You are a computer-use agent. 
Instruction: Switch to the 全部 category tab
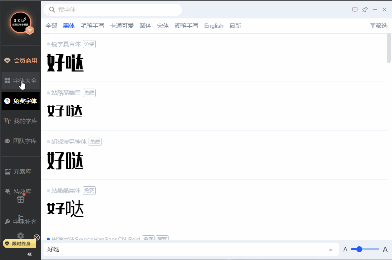point(51,26)
